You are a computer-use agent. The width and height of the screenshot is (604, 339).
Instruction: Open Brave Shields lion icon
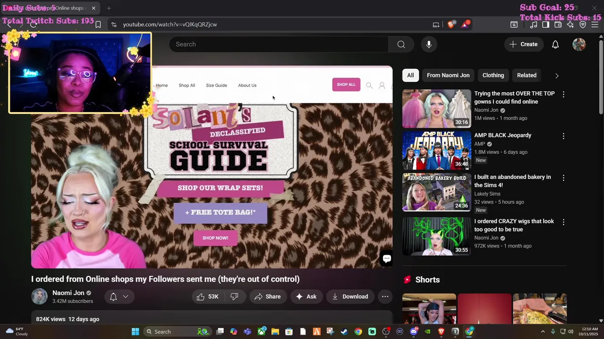coord(451,24)
